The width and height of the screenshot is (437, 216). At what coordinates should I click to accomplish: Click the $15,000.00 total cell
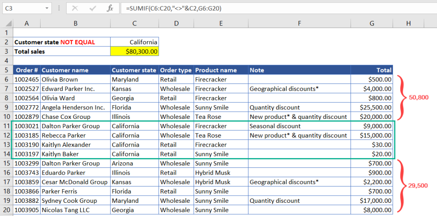372,135
